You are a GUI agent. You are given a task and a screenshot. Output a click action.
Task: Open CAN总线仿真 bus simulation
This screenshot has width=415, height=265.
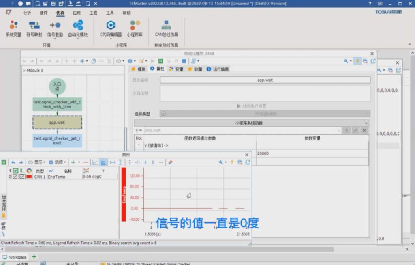click(166, 29)
